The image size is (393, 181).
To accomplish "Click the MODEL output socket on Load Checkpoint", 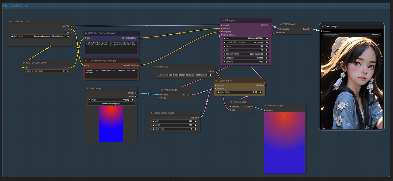I will tap(71, 26).
